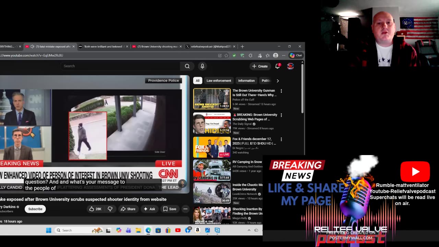Screen dimensions: 439x247
Task: Click the Subscribe button
Action: point(35,209)
